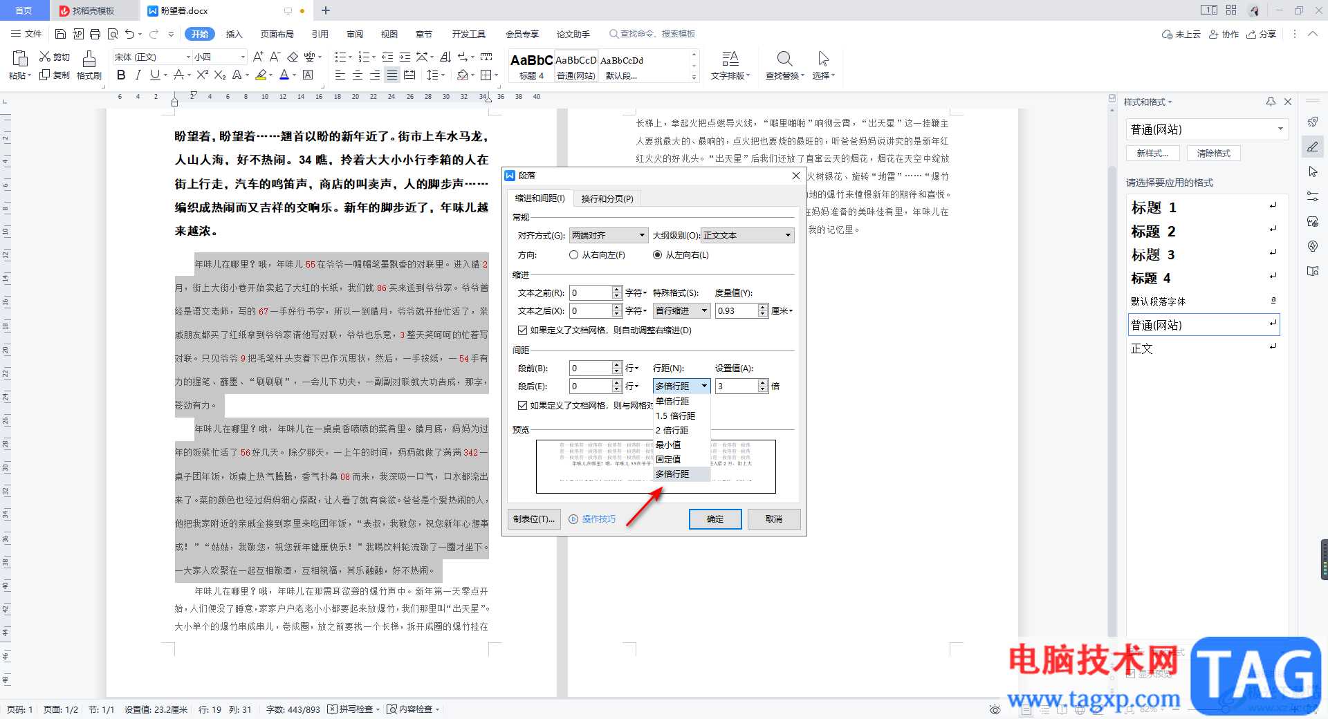The image size is (1328, 719).
Task: Open Find and Replace tool
Action: point(784,66)
